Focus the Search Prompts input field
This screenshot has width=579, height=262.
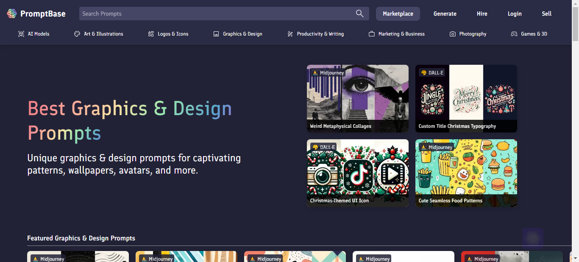point(224,14)
